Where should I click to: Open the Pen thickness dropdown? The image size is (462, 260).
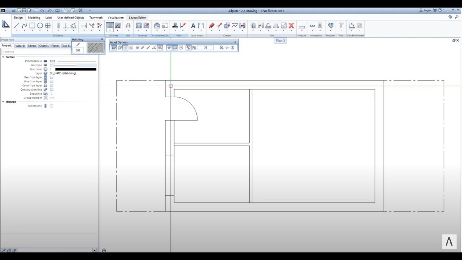coord(73,61)
